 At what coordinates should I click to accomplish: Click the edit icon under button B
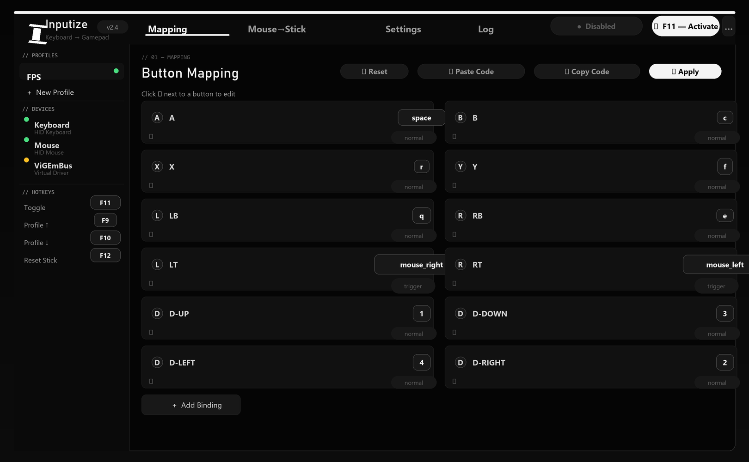(x=454, y=136)
